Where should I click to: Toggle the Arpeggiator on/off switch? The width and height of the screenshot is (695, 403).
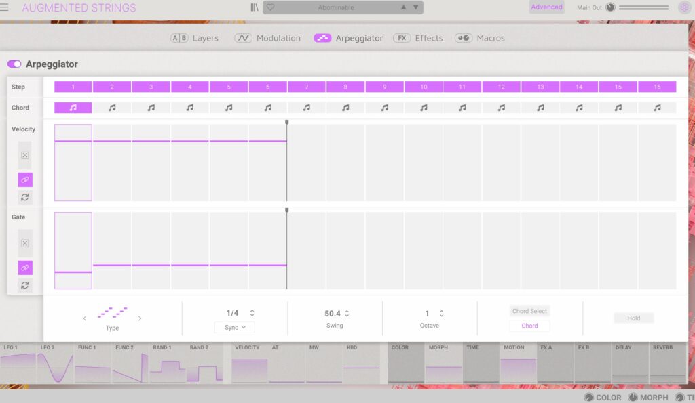[x=14, y=64]
